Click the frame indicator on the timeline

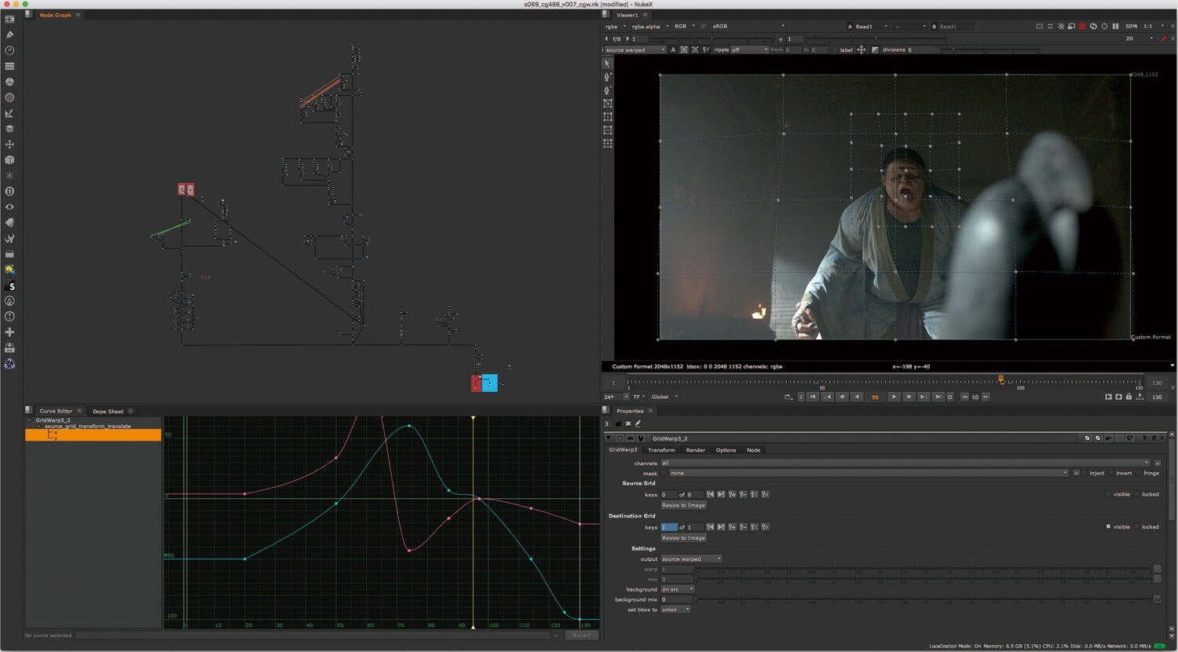1001,380
